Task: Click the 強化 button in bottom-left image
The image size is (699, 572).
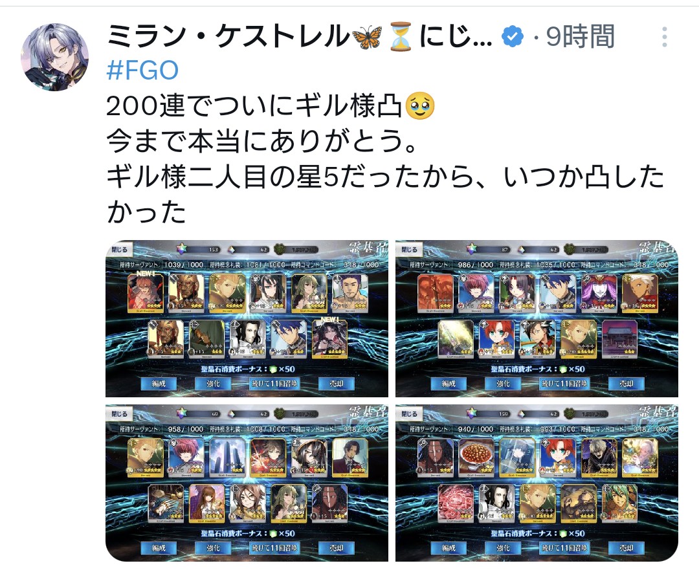Action: pyautogui.click(x=213, y=548)
